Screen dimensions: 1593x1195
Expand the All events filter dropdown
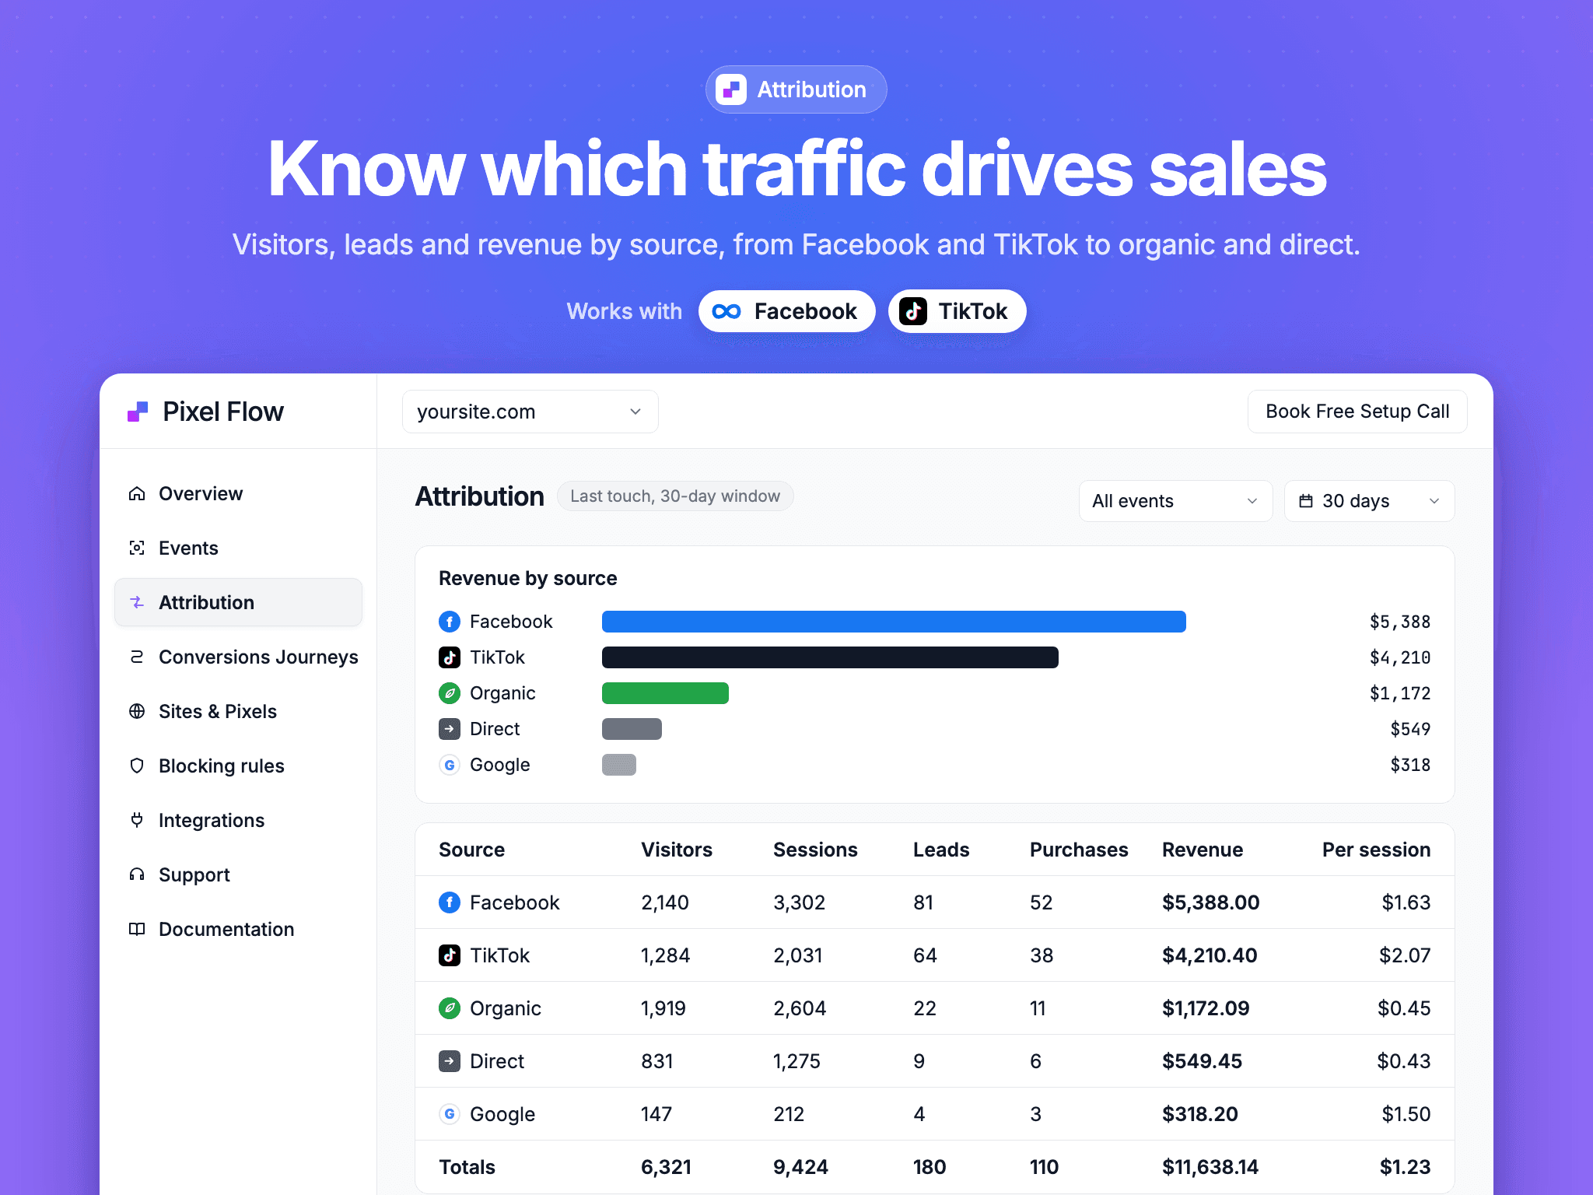[1175, 501]
